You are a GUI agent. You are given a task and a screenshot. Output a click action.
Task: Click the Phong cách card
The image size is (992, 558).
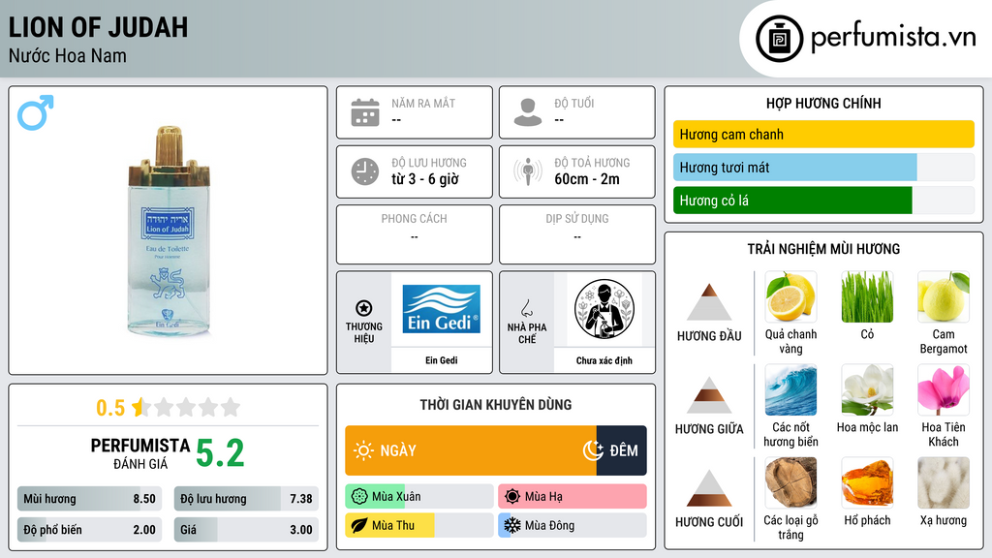tap(415, 234)
